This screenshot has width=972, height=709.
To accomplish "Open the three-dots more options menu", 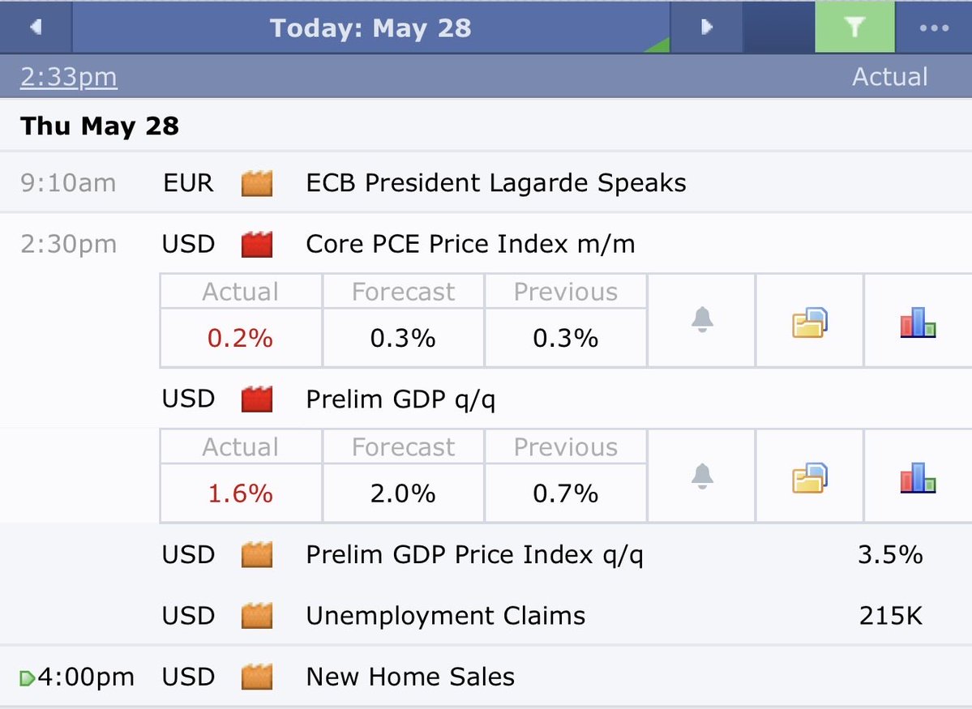I will tap(934, 28).
